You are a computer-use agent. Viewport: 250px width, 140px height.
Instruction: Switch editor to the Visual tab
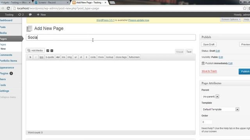click(x=180, y=52)
